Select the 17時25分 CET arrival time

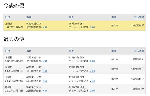click(x=76, y=67)
